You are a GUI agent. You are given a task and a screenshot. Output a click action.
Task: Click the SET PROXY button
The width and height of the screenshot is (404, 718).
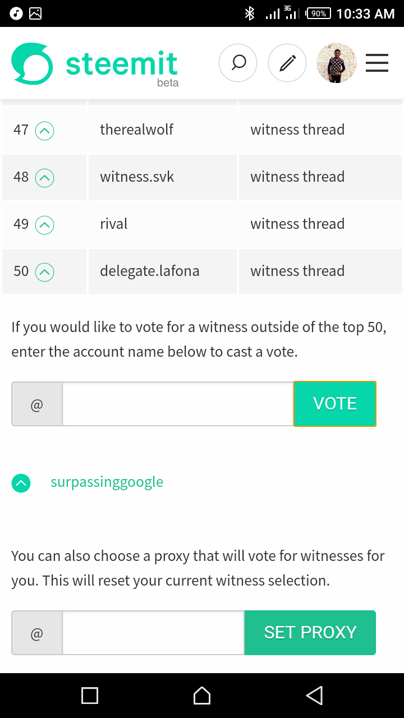pos(310,633)
